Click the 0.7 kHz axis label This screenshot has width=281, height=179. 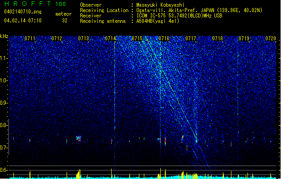coord(4,148)
